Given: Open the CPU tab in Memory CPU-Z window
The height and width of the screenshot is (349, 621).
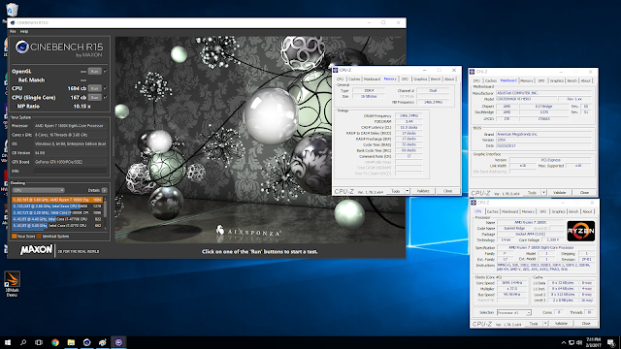Looking at the screenshot, I should [340, 79].
